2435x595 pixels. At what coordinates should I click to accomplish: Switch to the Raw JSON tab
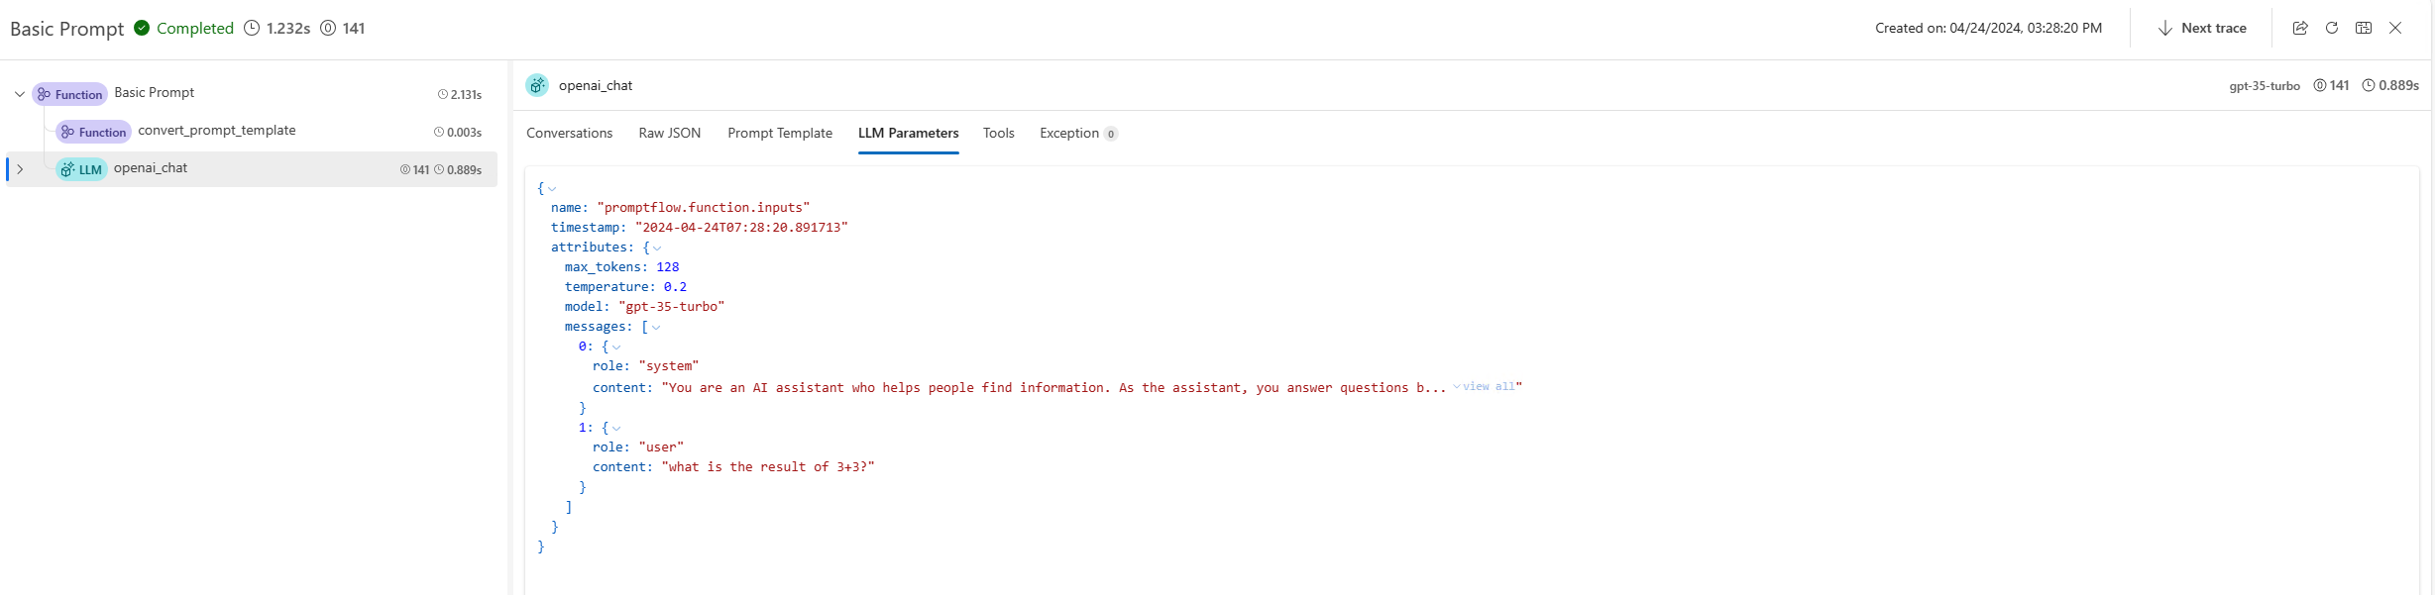coord(669,133)
